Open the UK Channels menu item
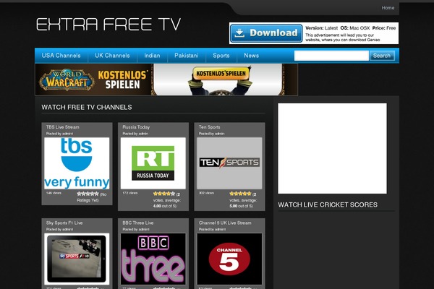The image size is (434, 289). [112, 56]
